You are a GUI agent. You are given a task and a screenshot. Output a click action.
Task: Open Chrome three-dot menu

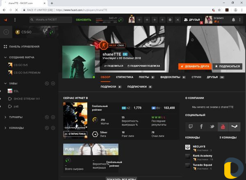[241, 10]
